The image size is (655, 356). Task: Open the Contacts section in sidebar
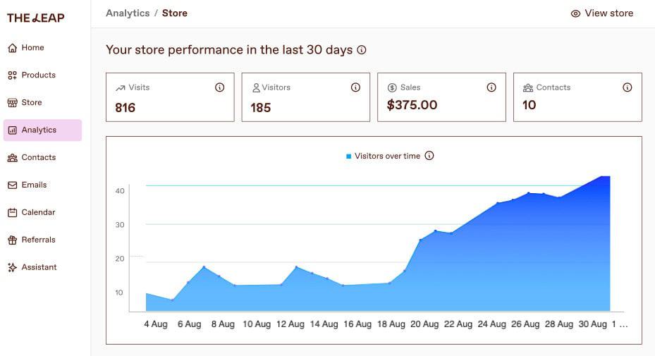click(x=38, y=158)
